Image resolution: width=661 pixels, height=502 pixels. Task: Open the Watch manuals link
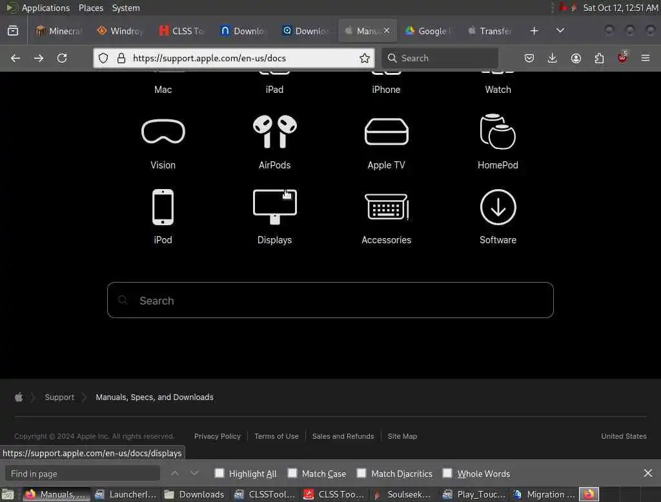pyautogui.click(x=498, y=89)
